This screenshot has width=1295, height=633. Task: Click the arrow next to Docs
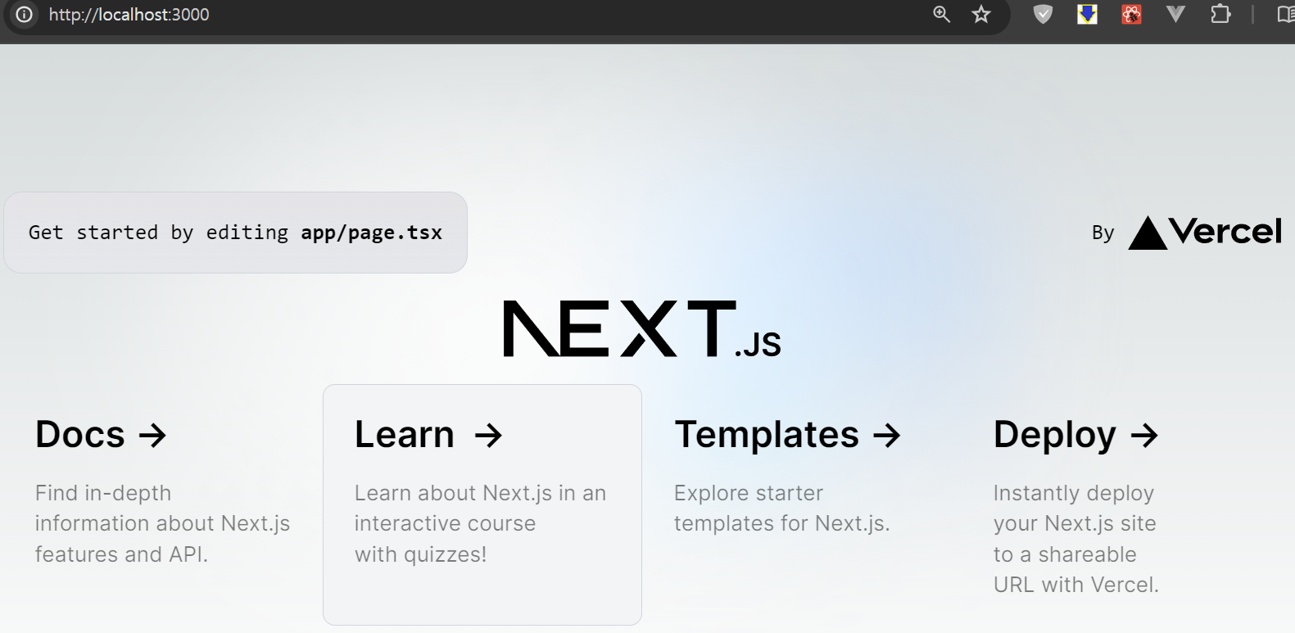pos(152,435)
